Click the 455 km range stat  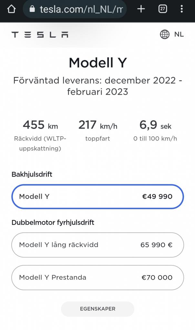click(x=40, y=125)
